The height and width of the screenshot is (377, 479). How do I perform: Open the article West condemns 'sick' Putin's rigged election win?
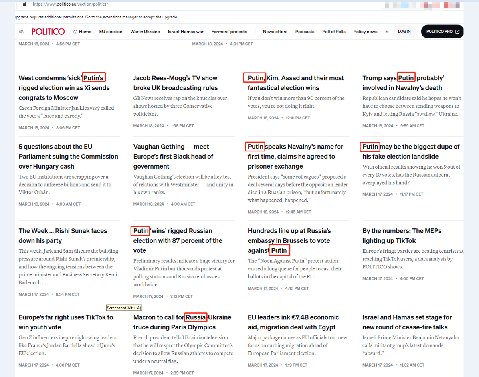[x=64, y=88]
